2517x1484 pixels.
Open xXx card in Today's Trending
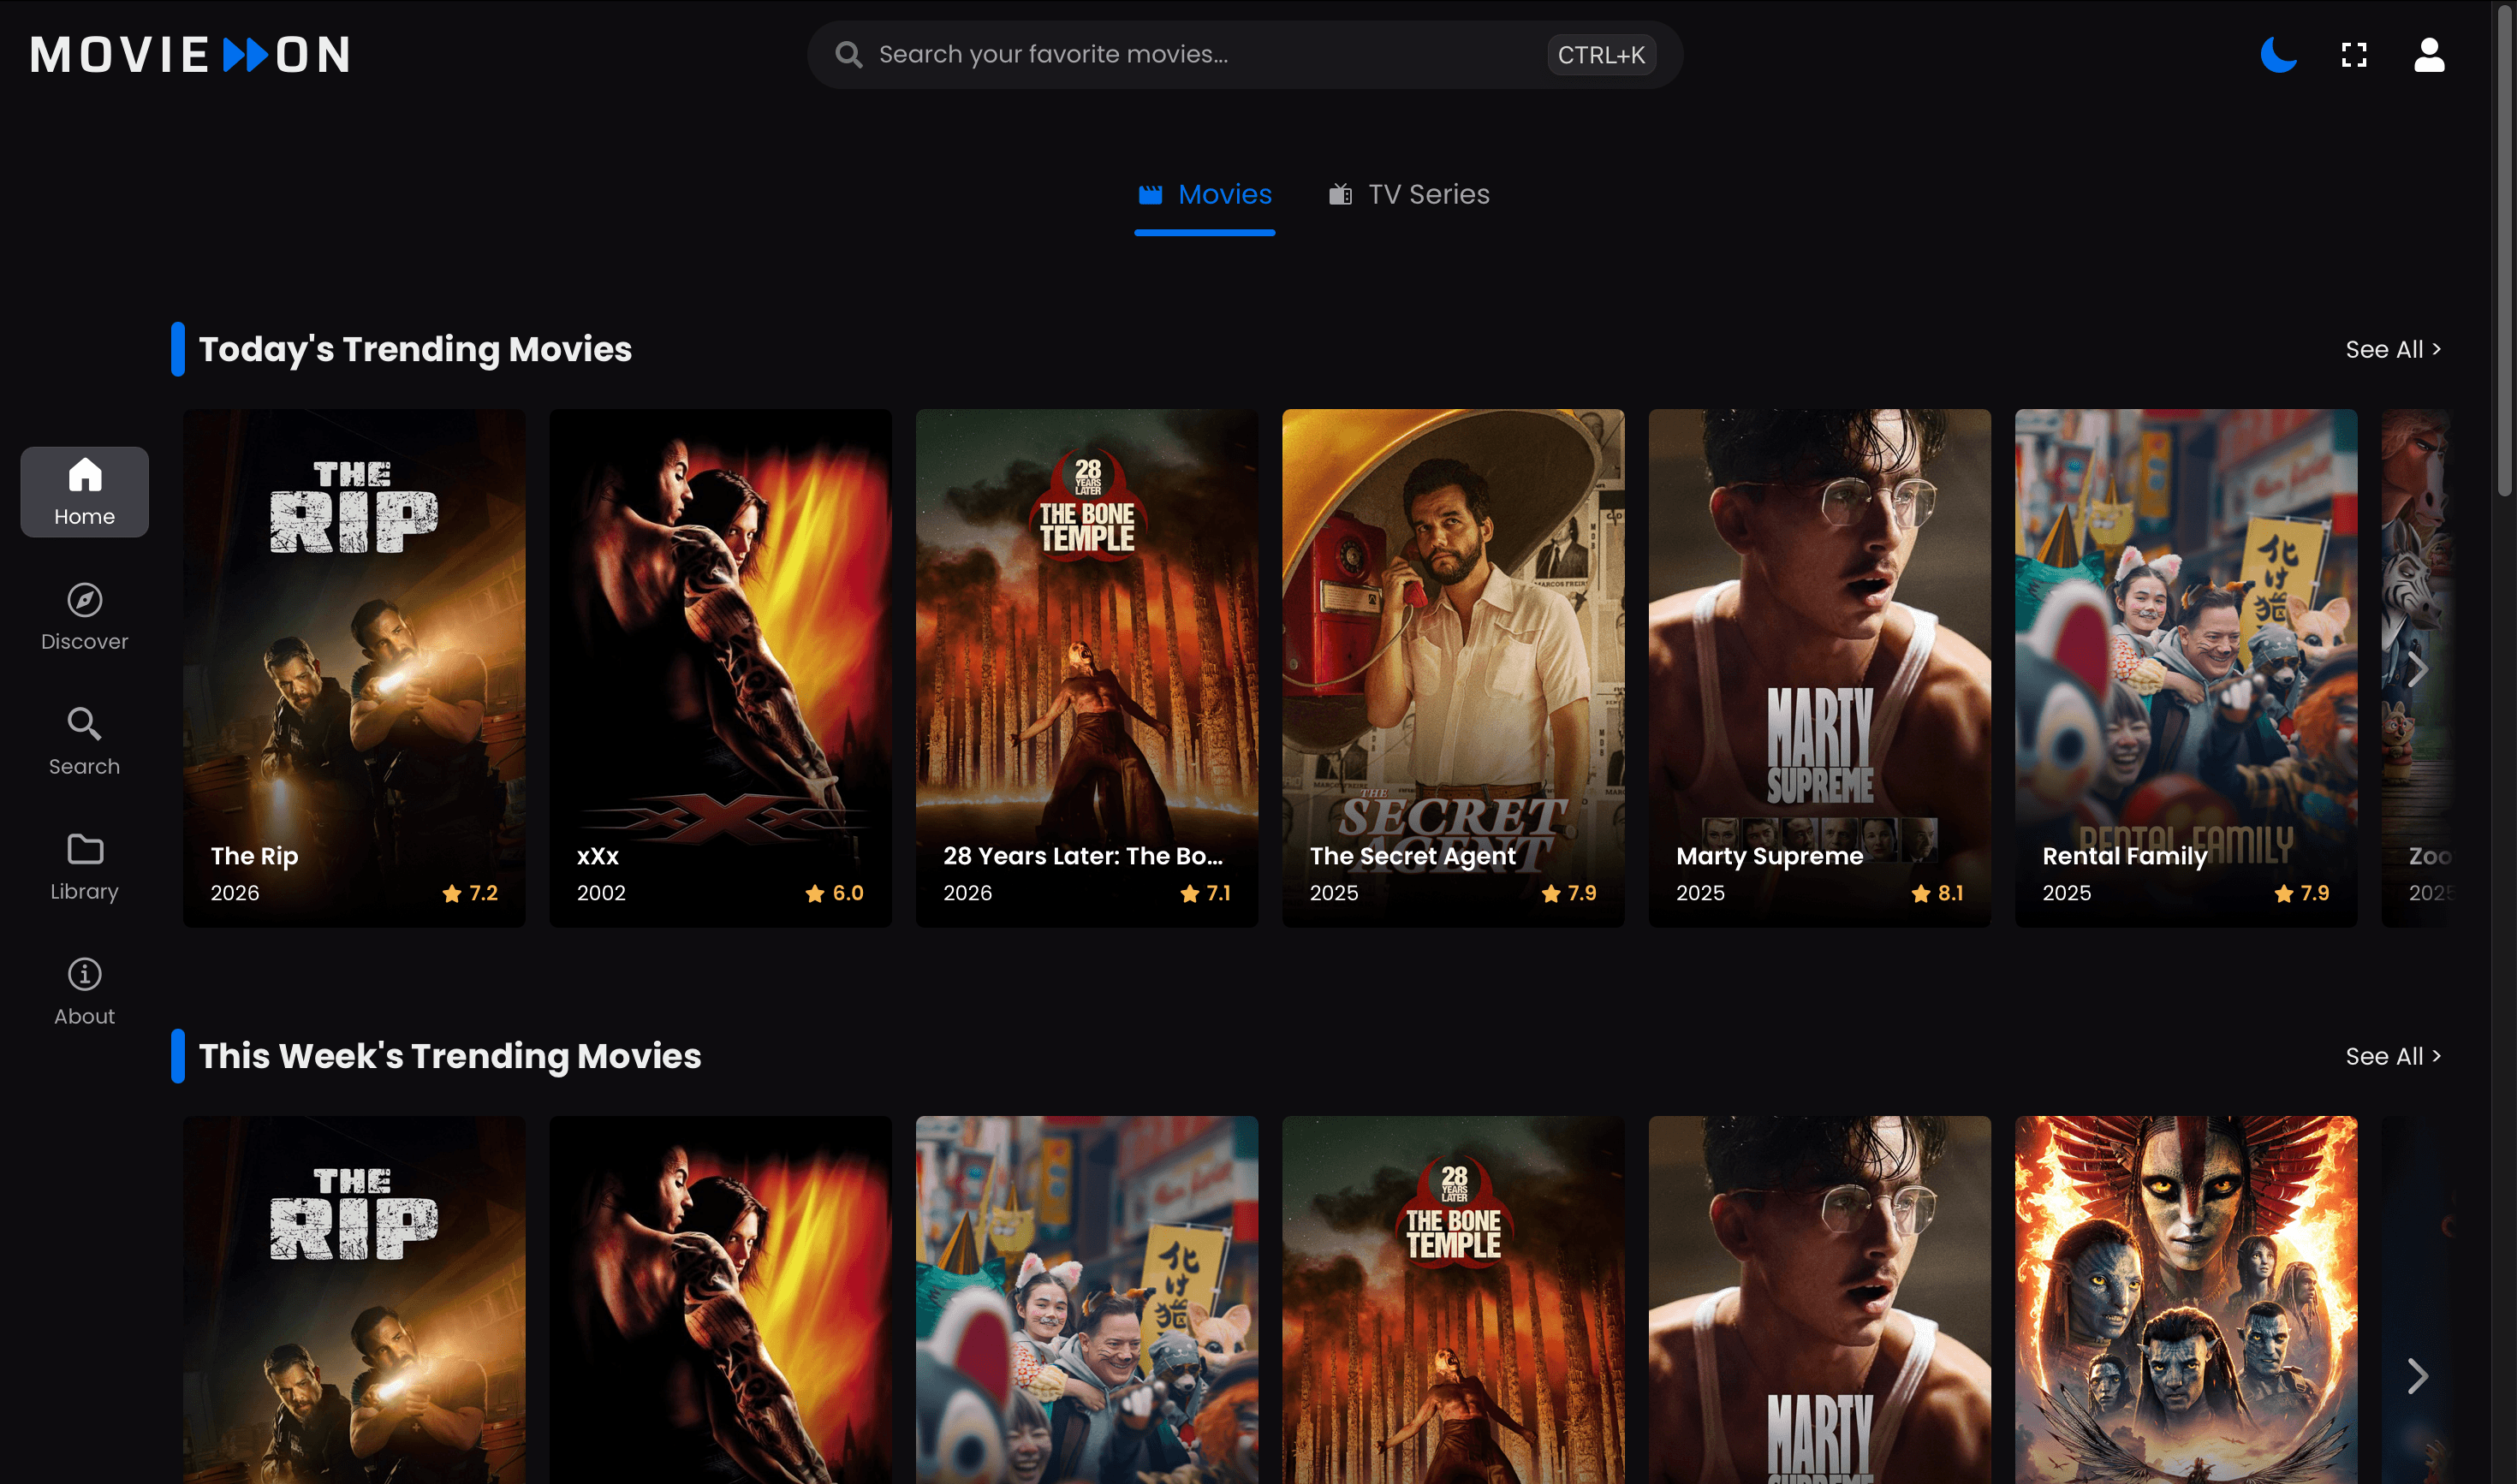tap(720, 667)
